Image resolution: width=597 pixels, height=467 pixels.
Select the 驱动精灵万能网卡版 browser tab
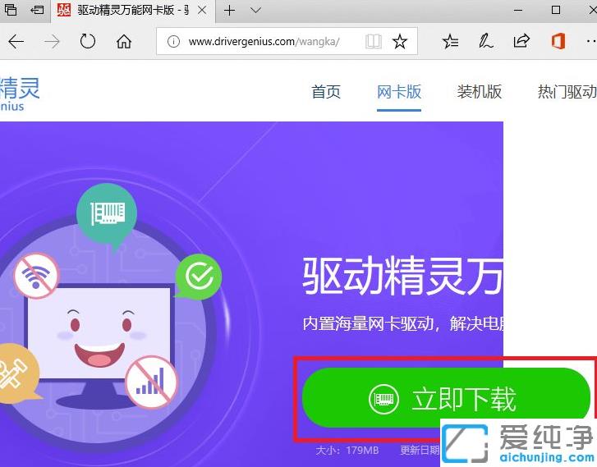pyautogui.click(x=133, y=11)
